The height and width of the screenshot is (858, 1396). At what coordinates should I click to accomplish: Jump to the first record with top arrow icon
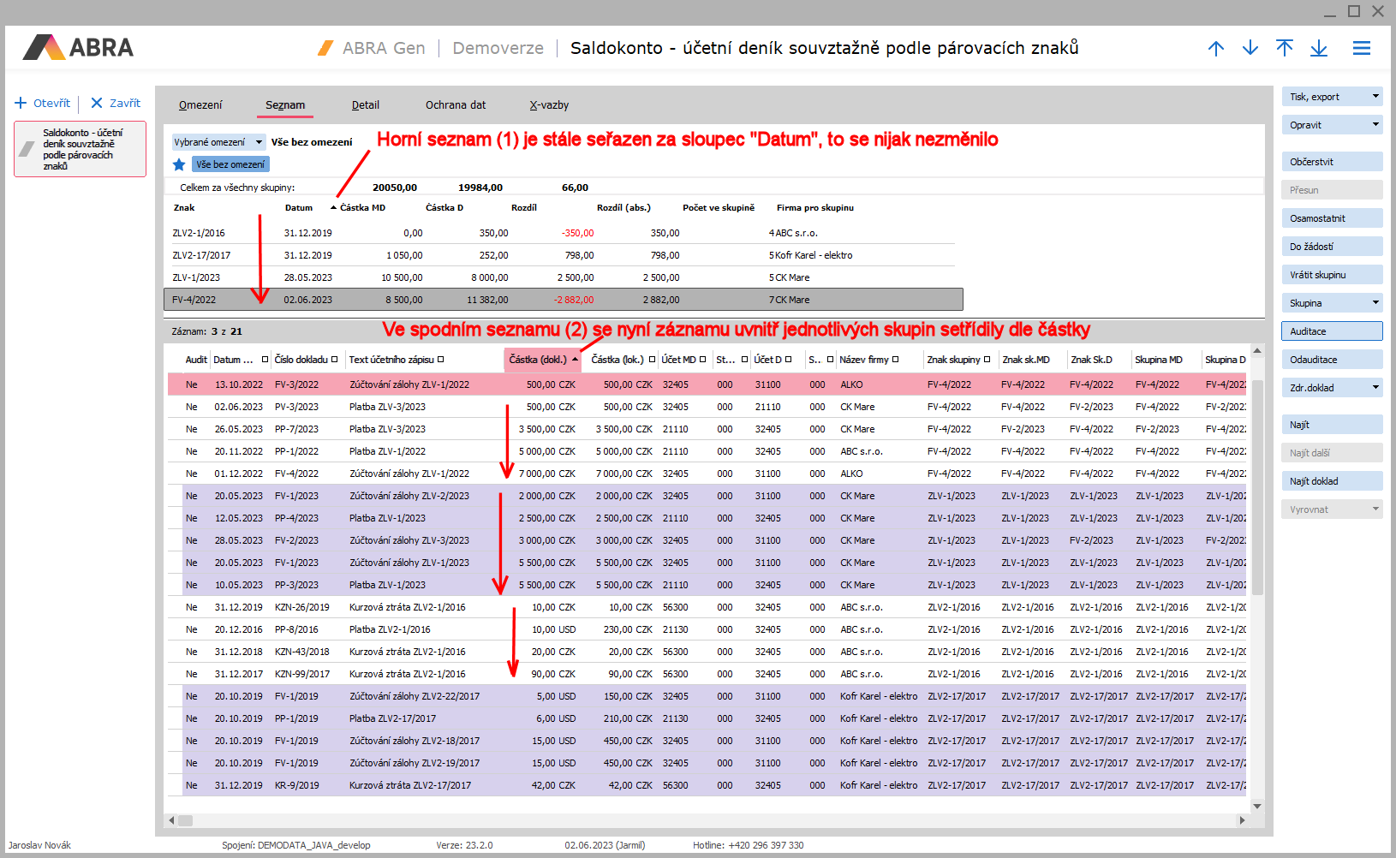pyautogui.click(x=1284, y=49)
